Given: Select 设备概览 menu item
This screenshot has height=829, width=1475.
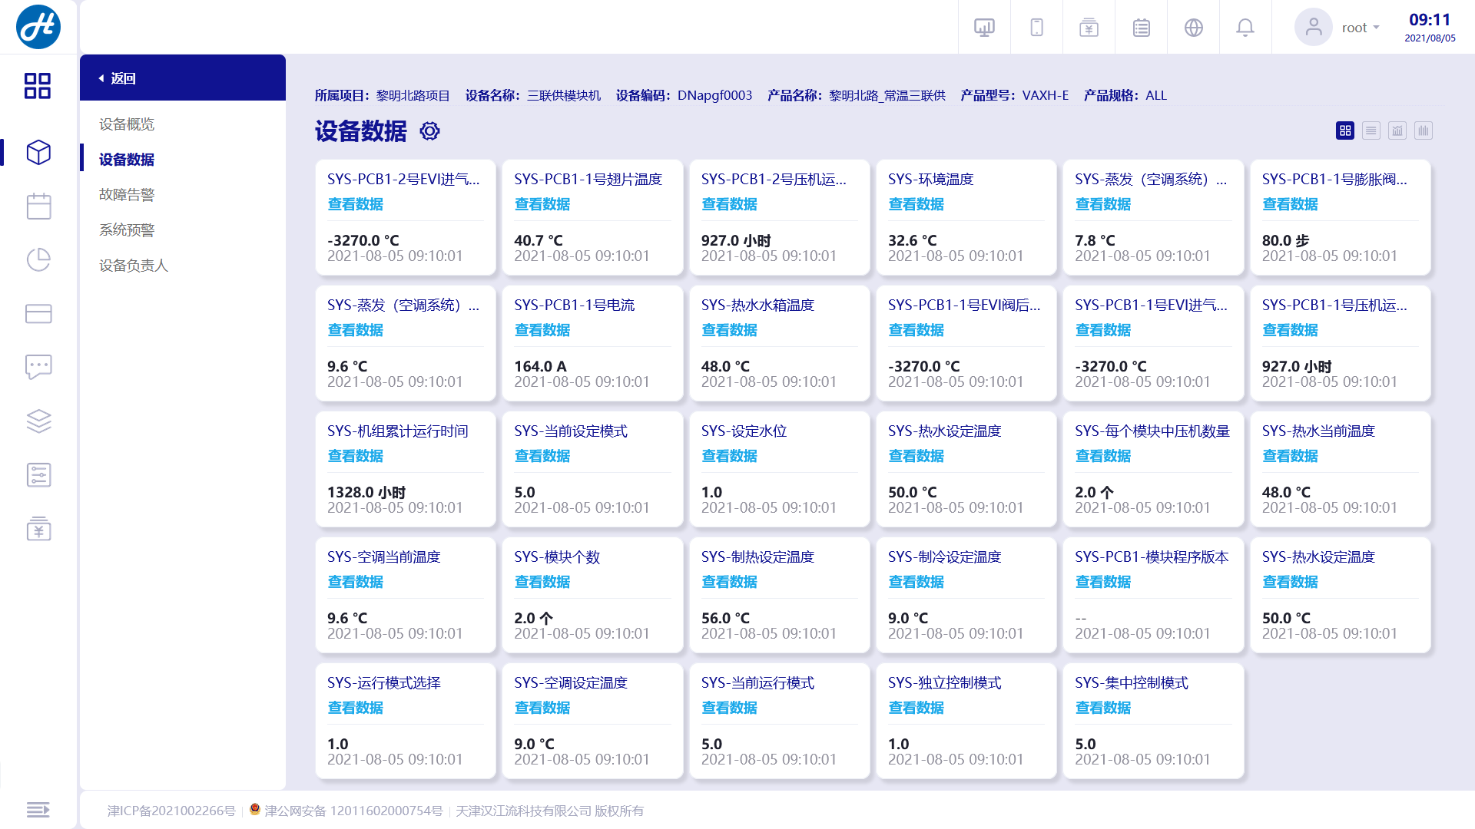Looking at the screenshot, I should coord(127,124).
